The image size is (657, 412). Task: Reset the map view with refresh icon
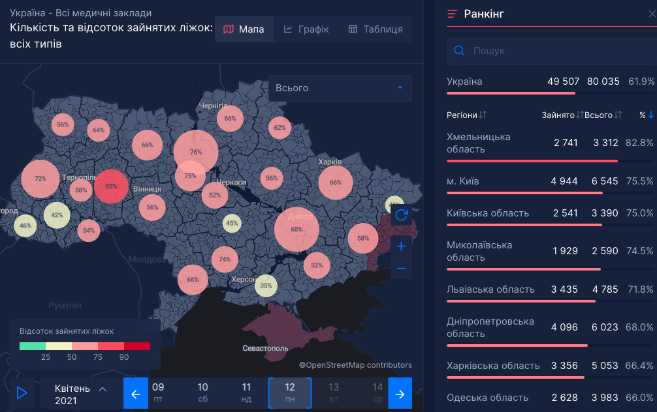click(x=401, y=215)
